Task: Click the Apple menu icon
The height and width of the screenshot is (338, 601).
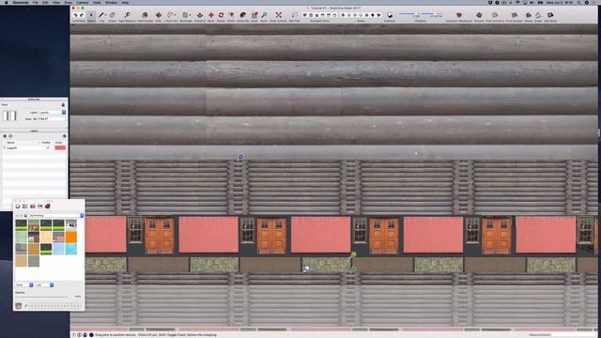Action: (7, 2)
